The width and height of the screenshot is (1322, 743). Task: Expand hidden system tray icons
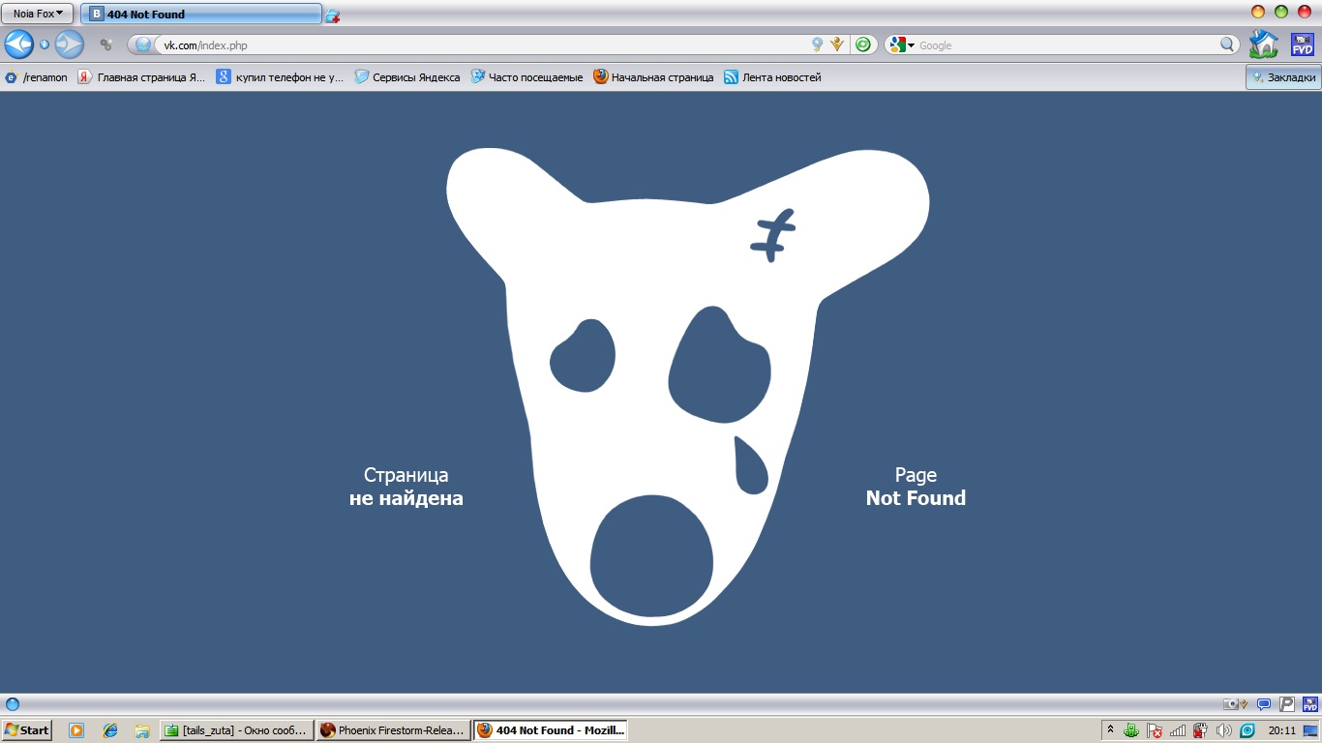click(x=1110, y=730)
